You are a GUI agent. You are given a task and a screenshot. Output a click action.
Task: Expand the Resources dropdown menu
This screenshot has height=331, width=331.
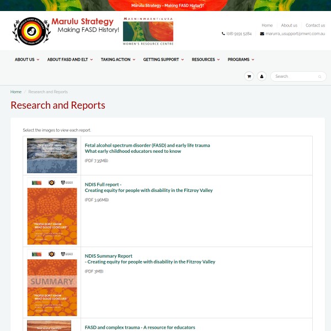tap(205, 60)
